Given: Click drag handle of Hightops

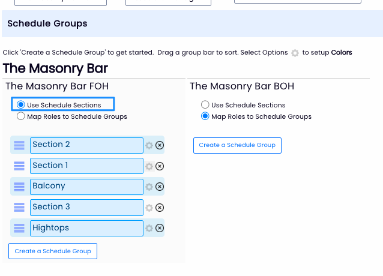Looking at the screenshot, I should (19, 228).
